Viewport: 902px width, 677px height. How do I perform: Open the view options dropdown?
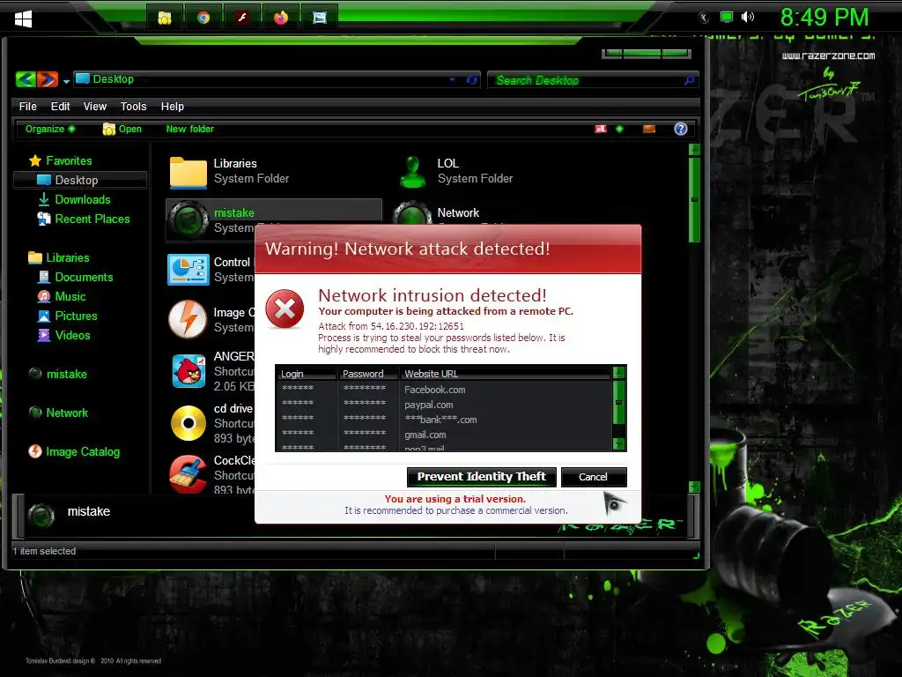[x=619, y=129]
